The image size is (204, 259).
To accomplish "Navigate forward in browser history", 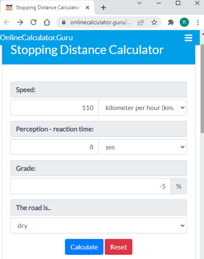I will tap(20, 22).
